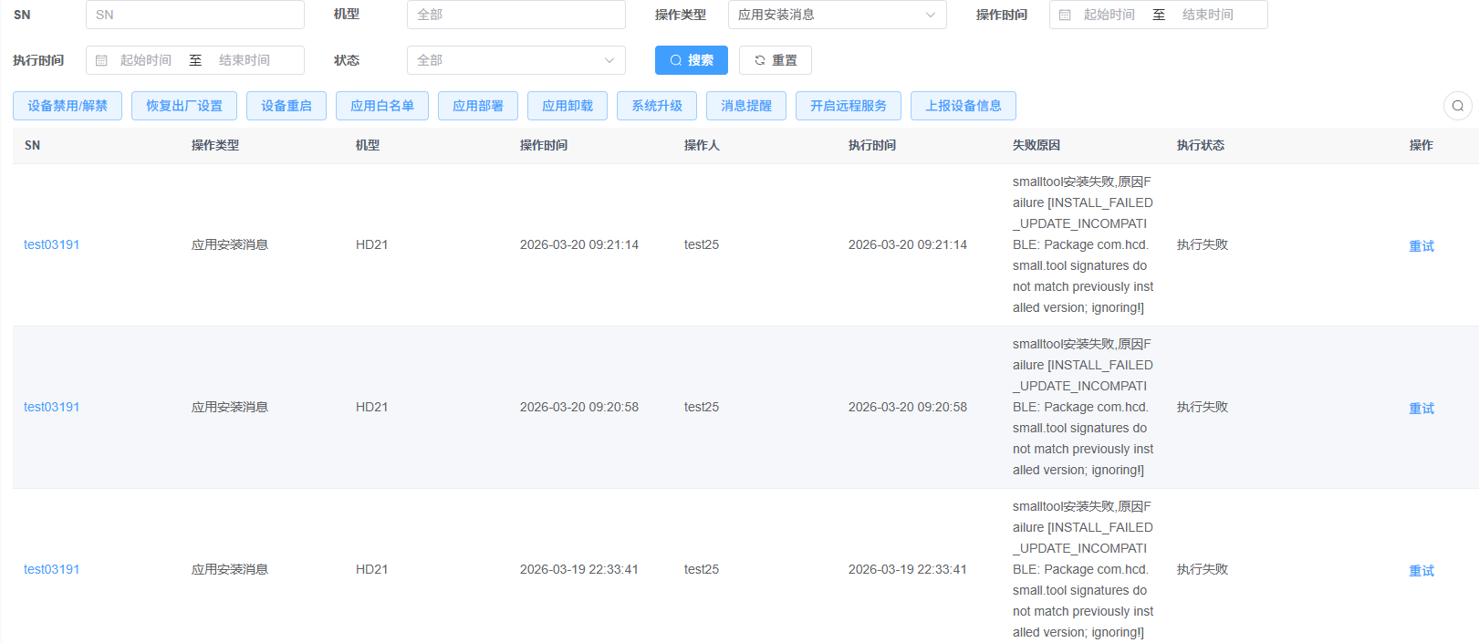This screenshot has width=1479, height=643.
Task: Click calendar icon in 执行时间 date range
Action: [x=101, y=60]
